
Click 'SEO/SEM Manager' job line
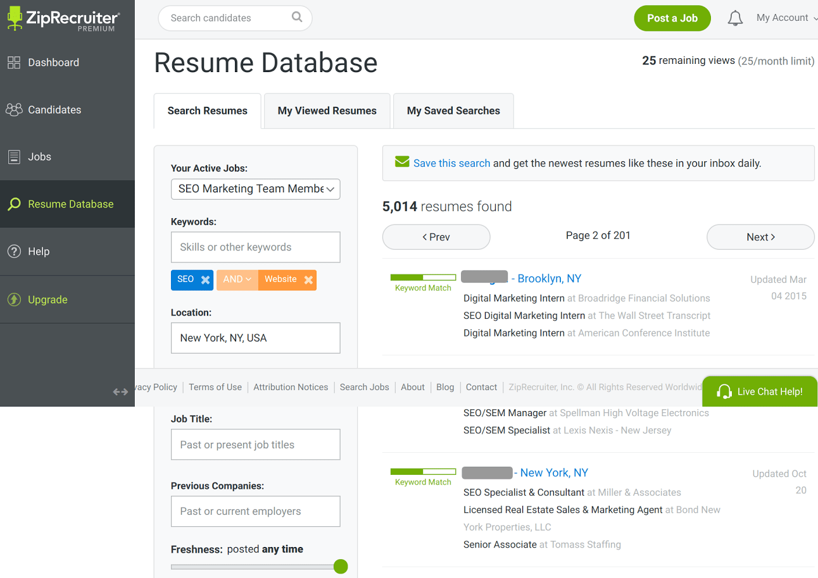point(586,413)
